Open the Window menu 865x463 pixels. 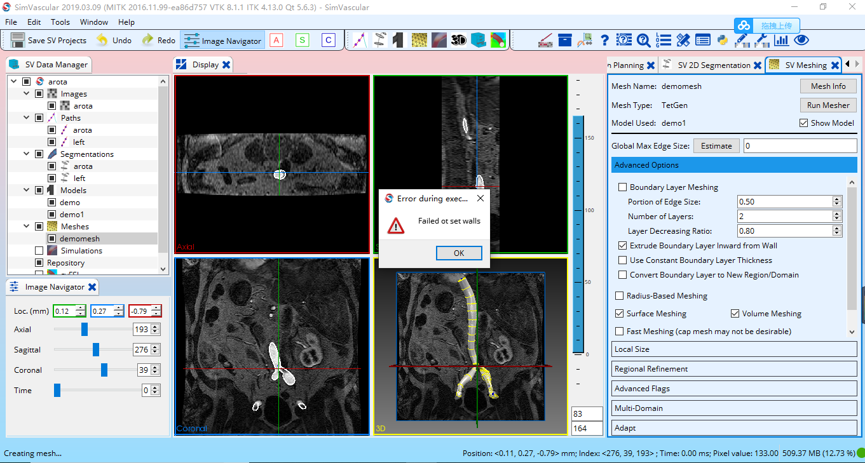(94, 22)
